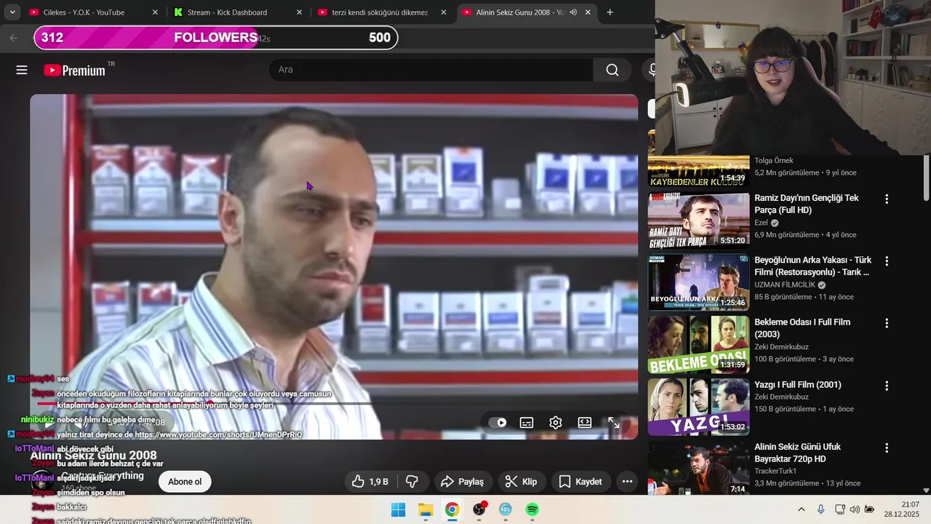Visit the first Zeki Demirkubuz channel link
This screenshot has width=931, height=524.
coord(781,346)
